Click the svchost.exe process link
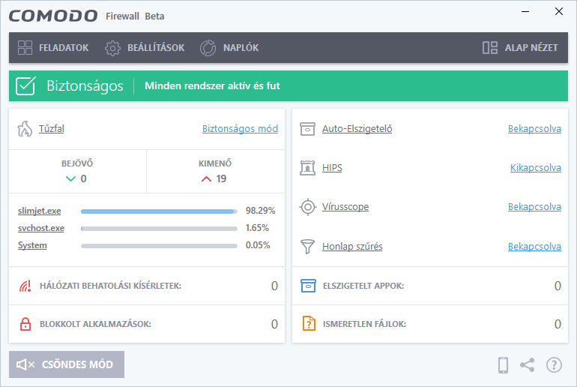577x387 pixels. tap(41, 228)
